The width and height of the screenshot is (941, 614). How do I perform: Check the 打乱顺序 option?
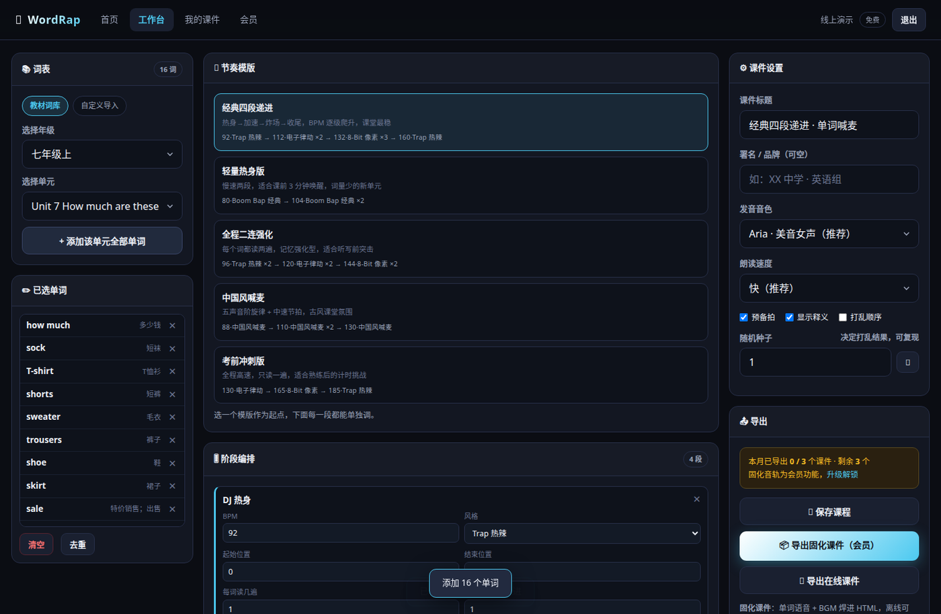pyautogui.click(x=842, y=317)
